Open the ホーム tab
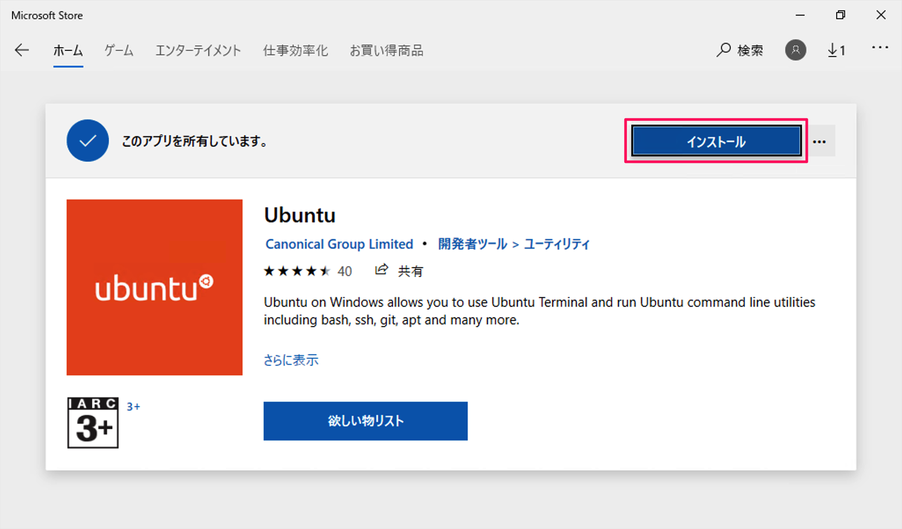This screenshot has width=902, height=529. 68,51
